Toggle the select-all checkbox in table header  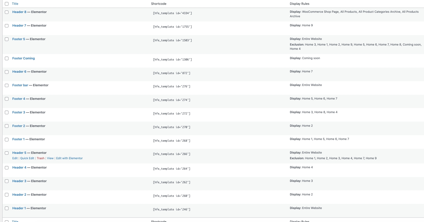tap(7, 4)
